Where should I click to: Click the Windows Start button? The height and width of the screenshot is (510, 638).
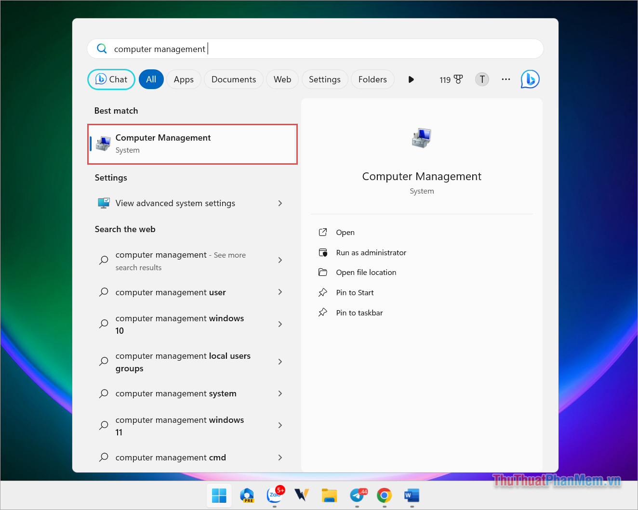pyautogui.click(x=219, y=495)
